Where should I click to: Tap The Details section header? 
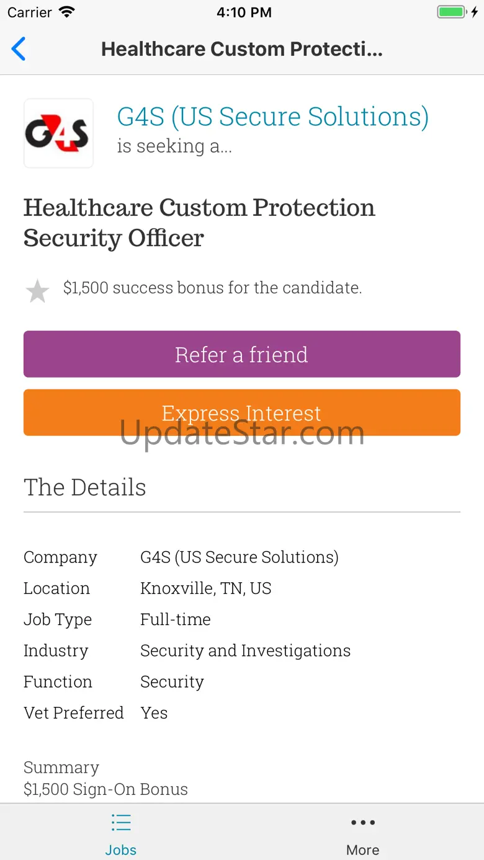coord(85,487)
